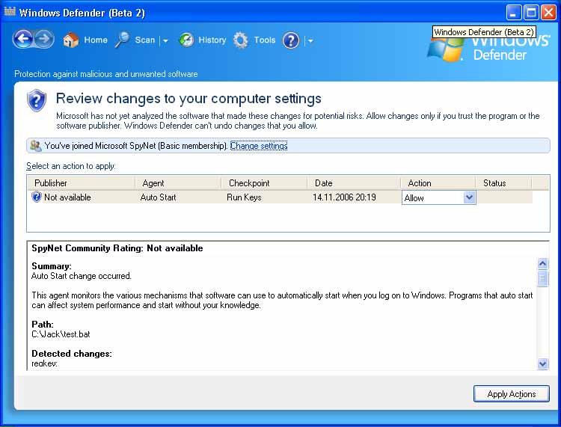Sort list by the Date column header
561x427 pixels.
pos(354,182)
